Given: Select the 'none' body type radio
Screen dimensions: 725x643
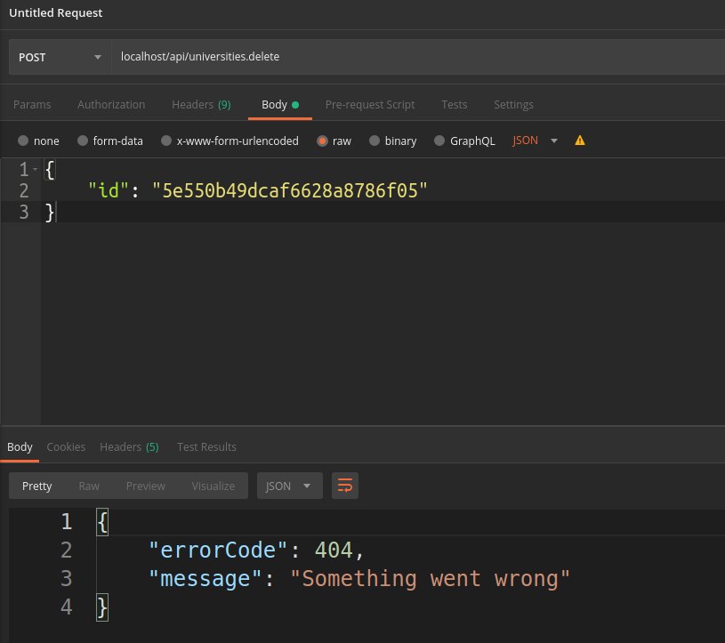Looking at the screenshot, I should (22, 141).
